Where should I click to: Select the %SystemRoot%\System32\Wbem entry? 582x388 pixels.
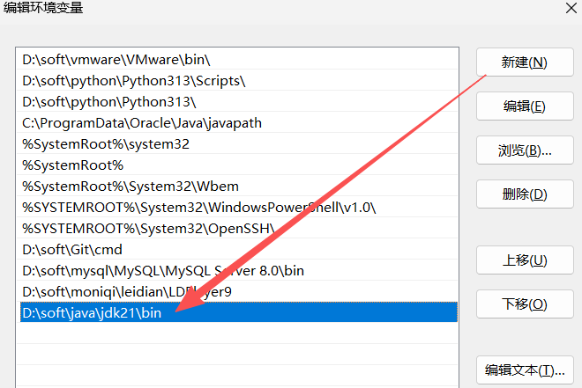[x=237, y=186]
